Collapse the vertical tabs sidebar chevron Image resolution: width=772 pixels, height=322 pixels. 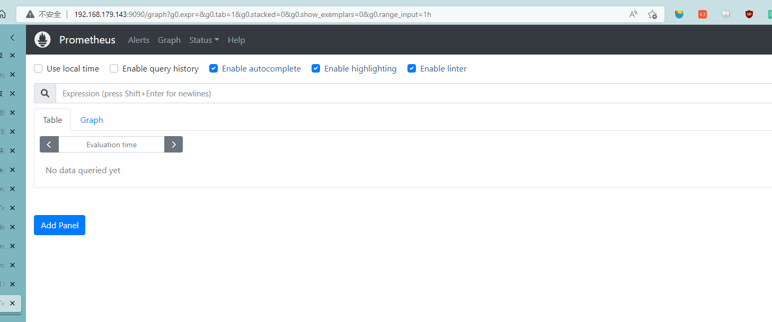(12, 38)
